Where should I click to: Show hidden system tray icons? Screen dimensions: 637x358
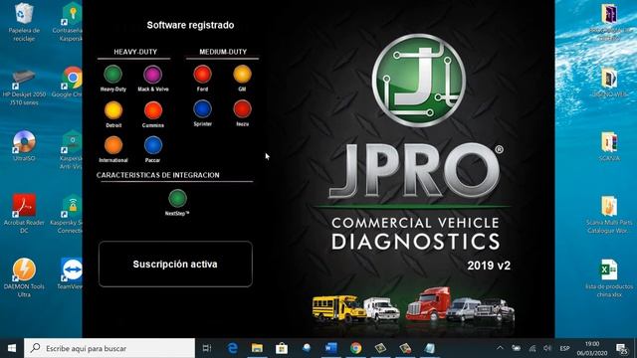[x=500, y=348]
